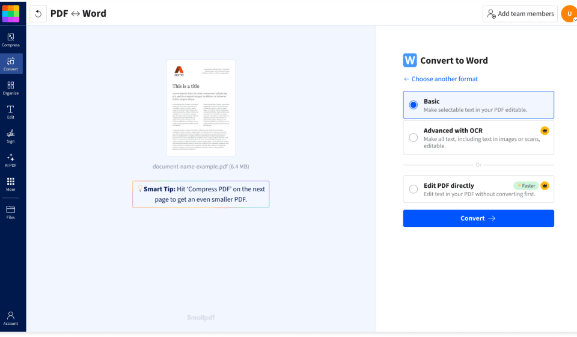Screen dimensions: 577x337
Task: Click 'Make selectable text in your PDF editable.'
Action: (475, 110)
